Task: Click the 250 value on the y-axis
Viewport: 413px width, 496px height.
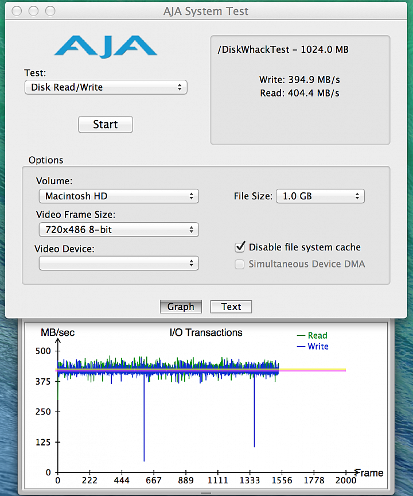Action: (x=43, y=412)
